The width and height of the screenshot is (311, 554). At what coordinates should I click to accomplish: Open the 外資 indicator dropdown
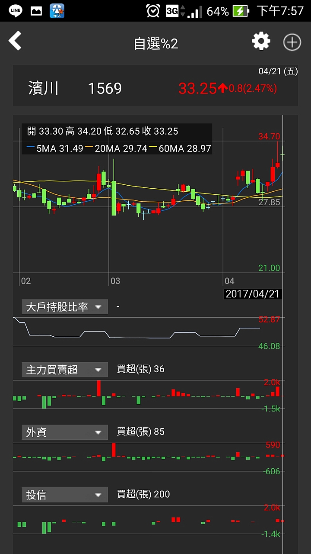click(x=65, y=432)
